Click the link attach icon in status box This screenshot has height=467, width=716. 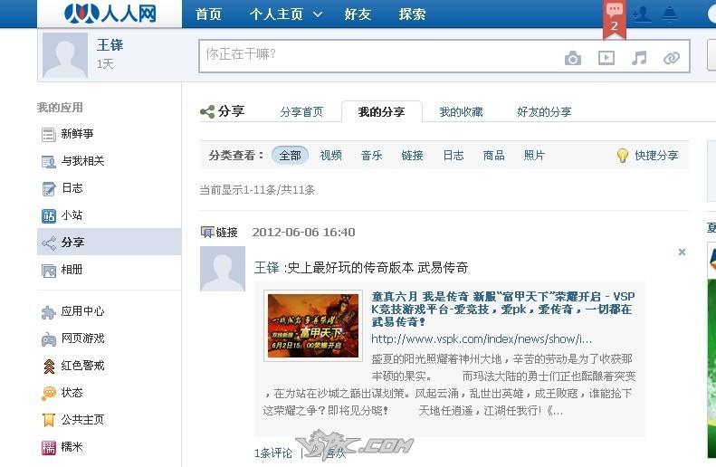(672, 58)
